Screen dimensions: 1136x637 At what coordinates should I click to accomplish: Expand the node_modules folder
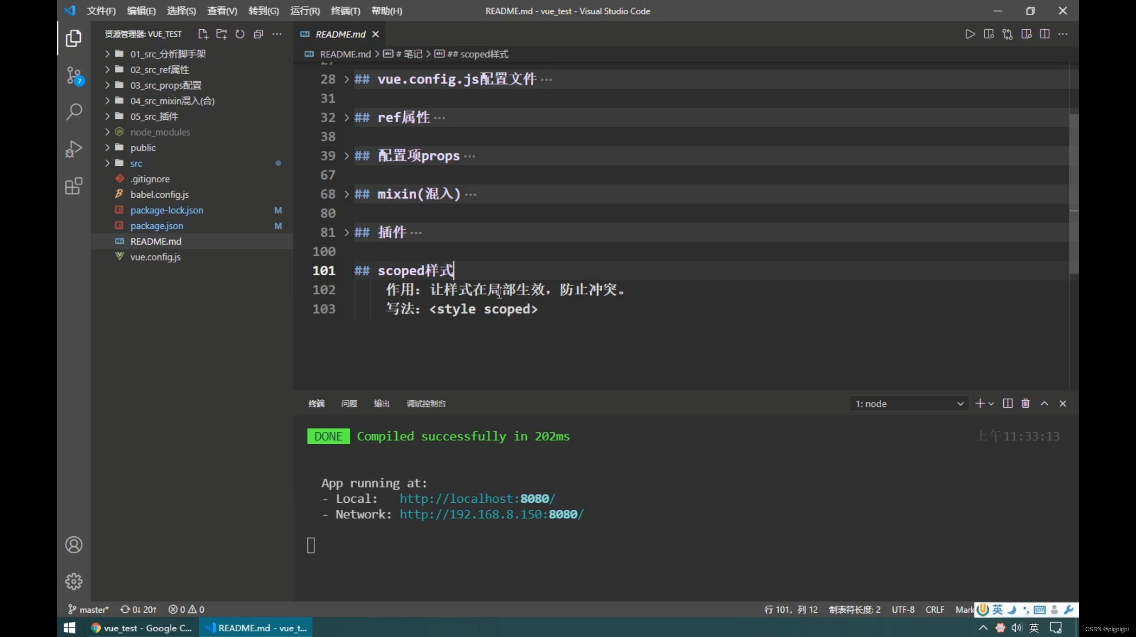pyautogui.click(x=107, y=132)
